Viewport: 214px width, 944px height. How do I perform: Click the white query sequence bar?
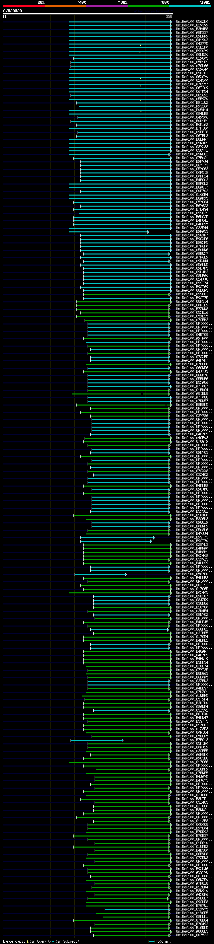click(88, 13)
